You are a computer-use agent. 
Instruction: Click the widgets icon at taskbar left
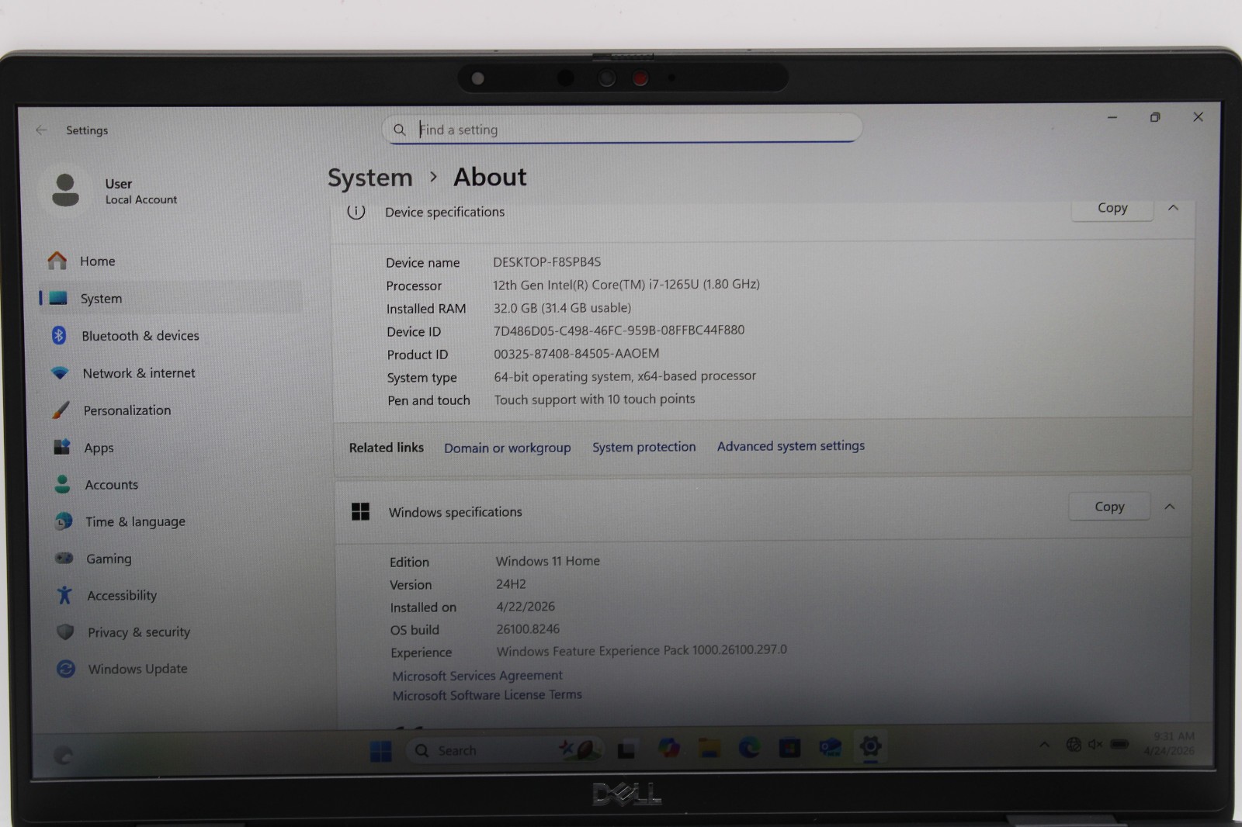64,755
